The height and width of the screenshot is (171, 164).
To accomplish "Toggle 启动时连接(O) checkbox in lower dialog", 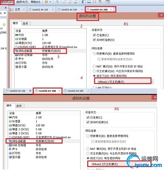I will click(x=88, y=122).
